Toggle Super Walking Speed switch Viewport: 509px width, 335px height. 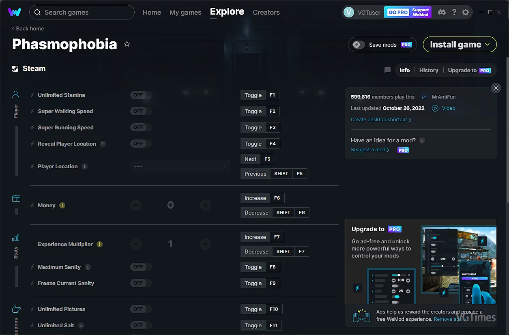[141, 111]
